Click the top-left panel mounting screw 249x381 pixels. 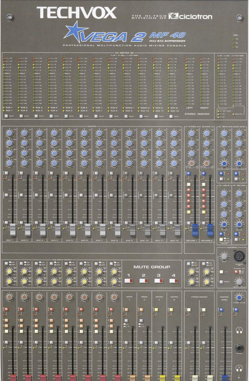(9, 17)
